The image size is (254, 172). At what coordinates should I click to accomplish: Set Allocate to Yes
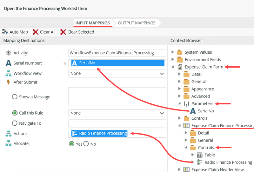tap(71, 144)
